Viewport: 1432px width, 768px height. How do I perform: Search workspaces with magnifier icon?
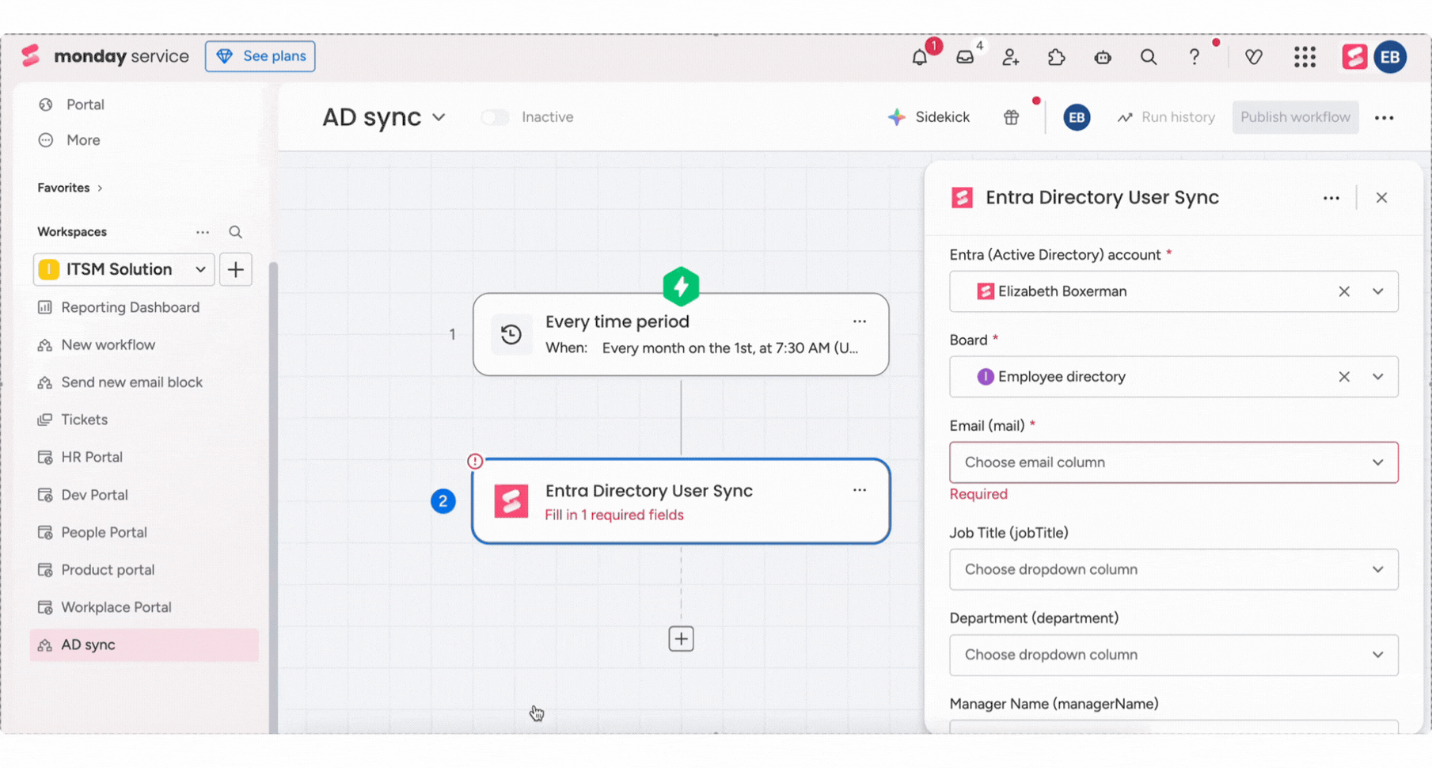point(235,232)
